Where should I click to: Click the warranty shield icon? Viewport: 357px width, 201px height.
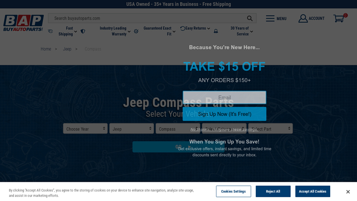click(83, 31)
